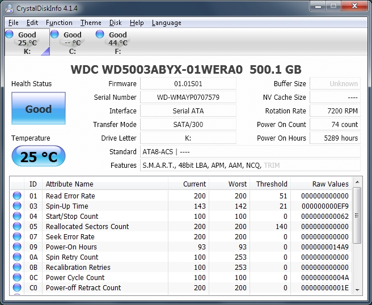Close the CrystalDiskInfo window
This screenshot has width=372, height=305.
(x=354, y=6)
